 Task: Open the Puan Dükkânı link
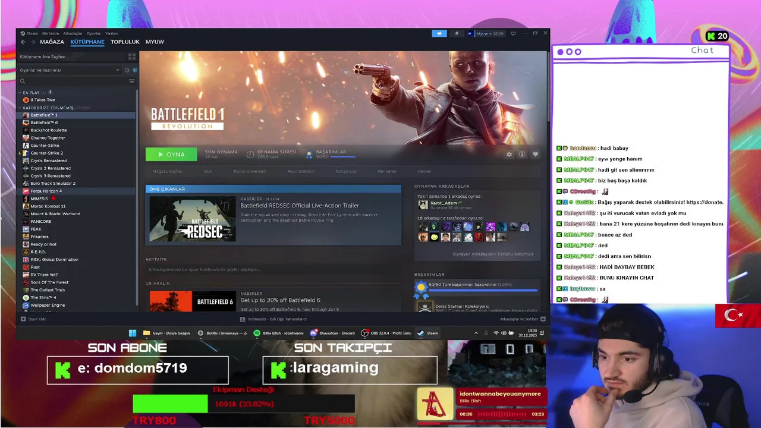301,171
